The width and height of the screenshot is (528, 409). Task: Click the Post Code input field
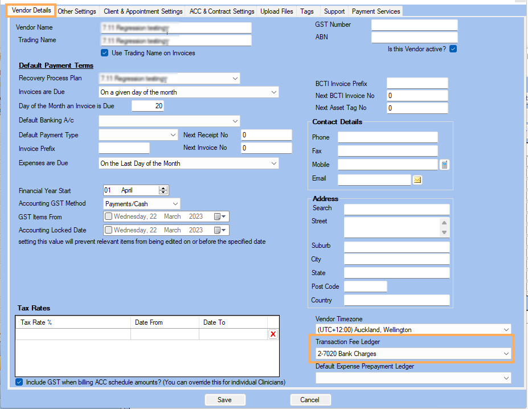pos(366,287)
